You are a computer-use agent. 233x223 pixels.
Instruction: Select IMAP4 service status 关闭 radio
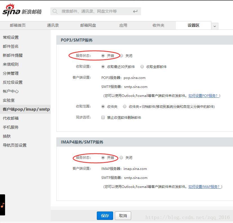click(x=121, y=158)
